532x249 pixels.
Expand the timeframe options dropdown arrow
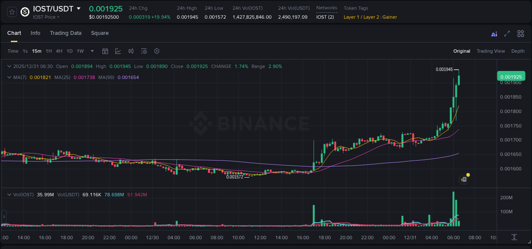pos(92,51)
